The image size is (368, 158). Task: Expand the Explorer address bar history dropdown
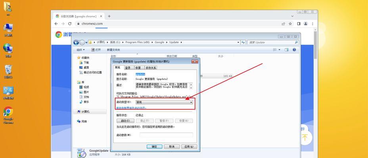[238, 42]
